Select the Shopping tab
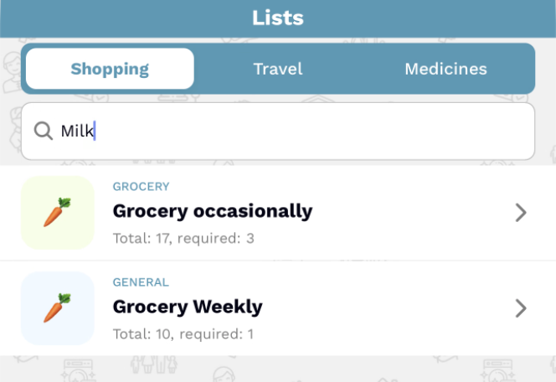 (110, 69)
